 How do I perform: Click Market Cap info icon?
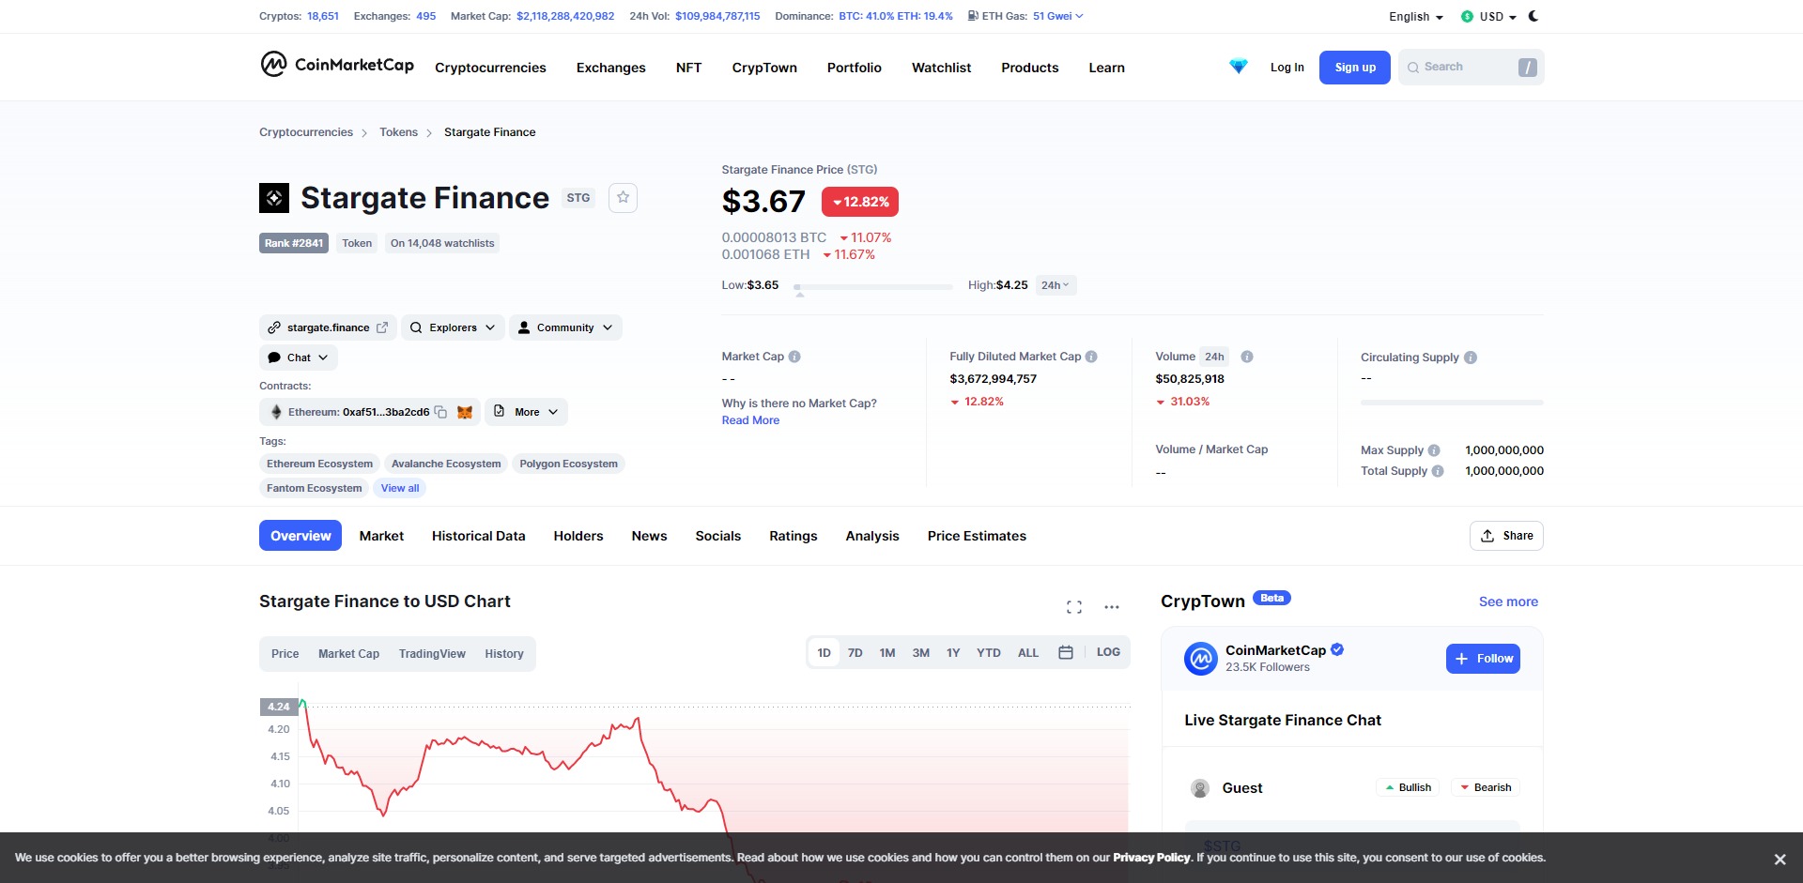[794, 357]
